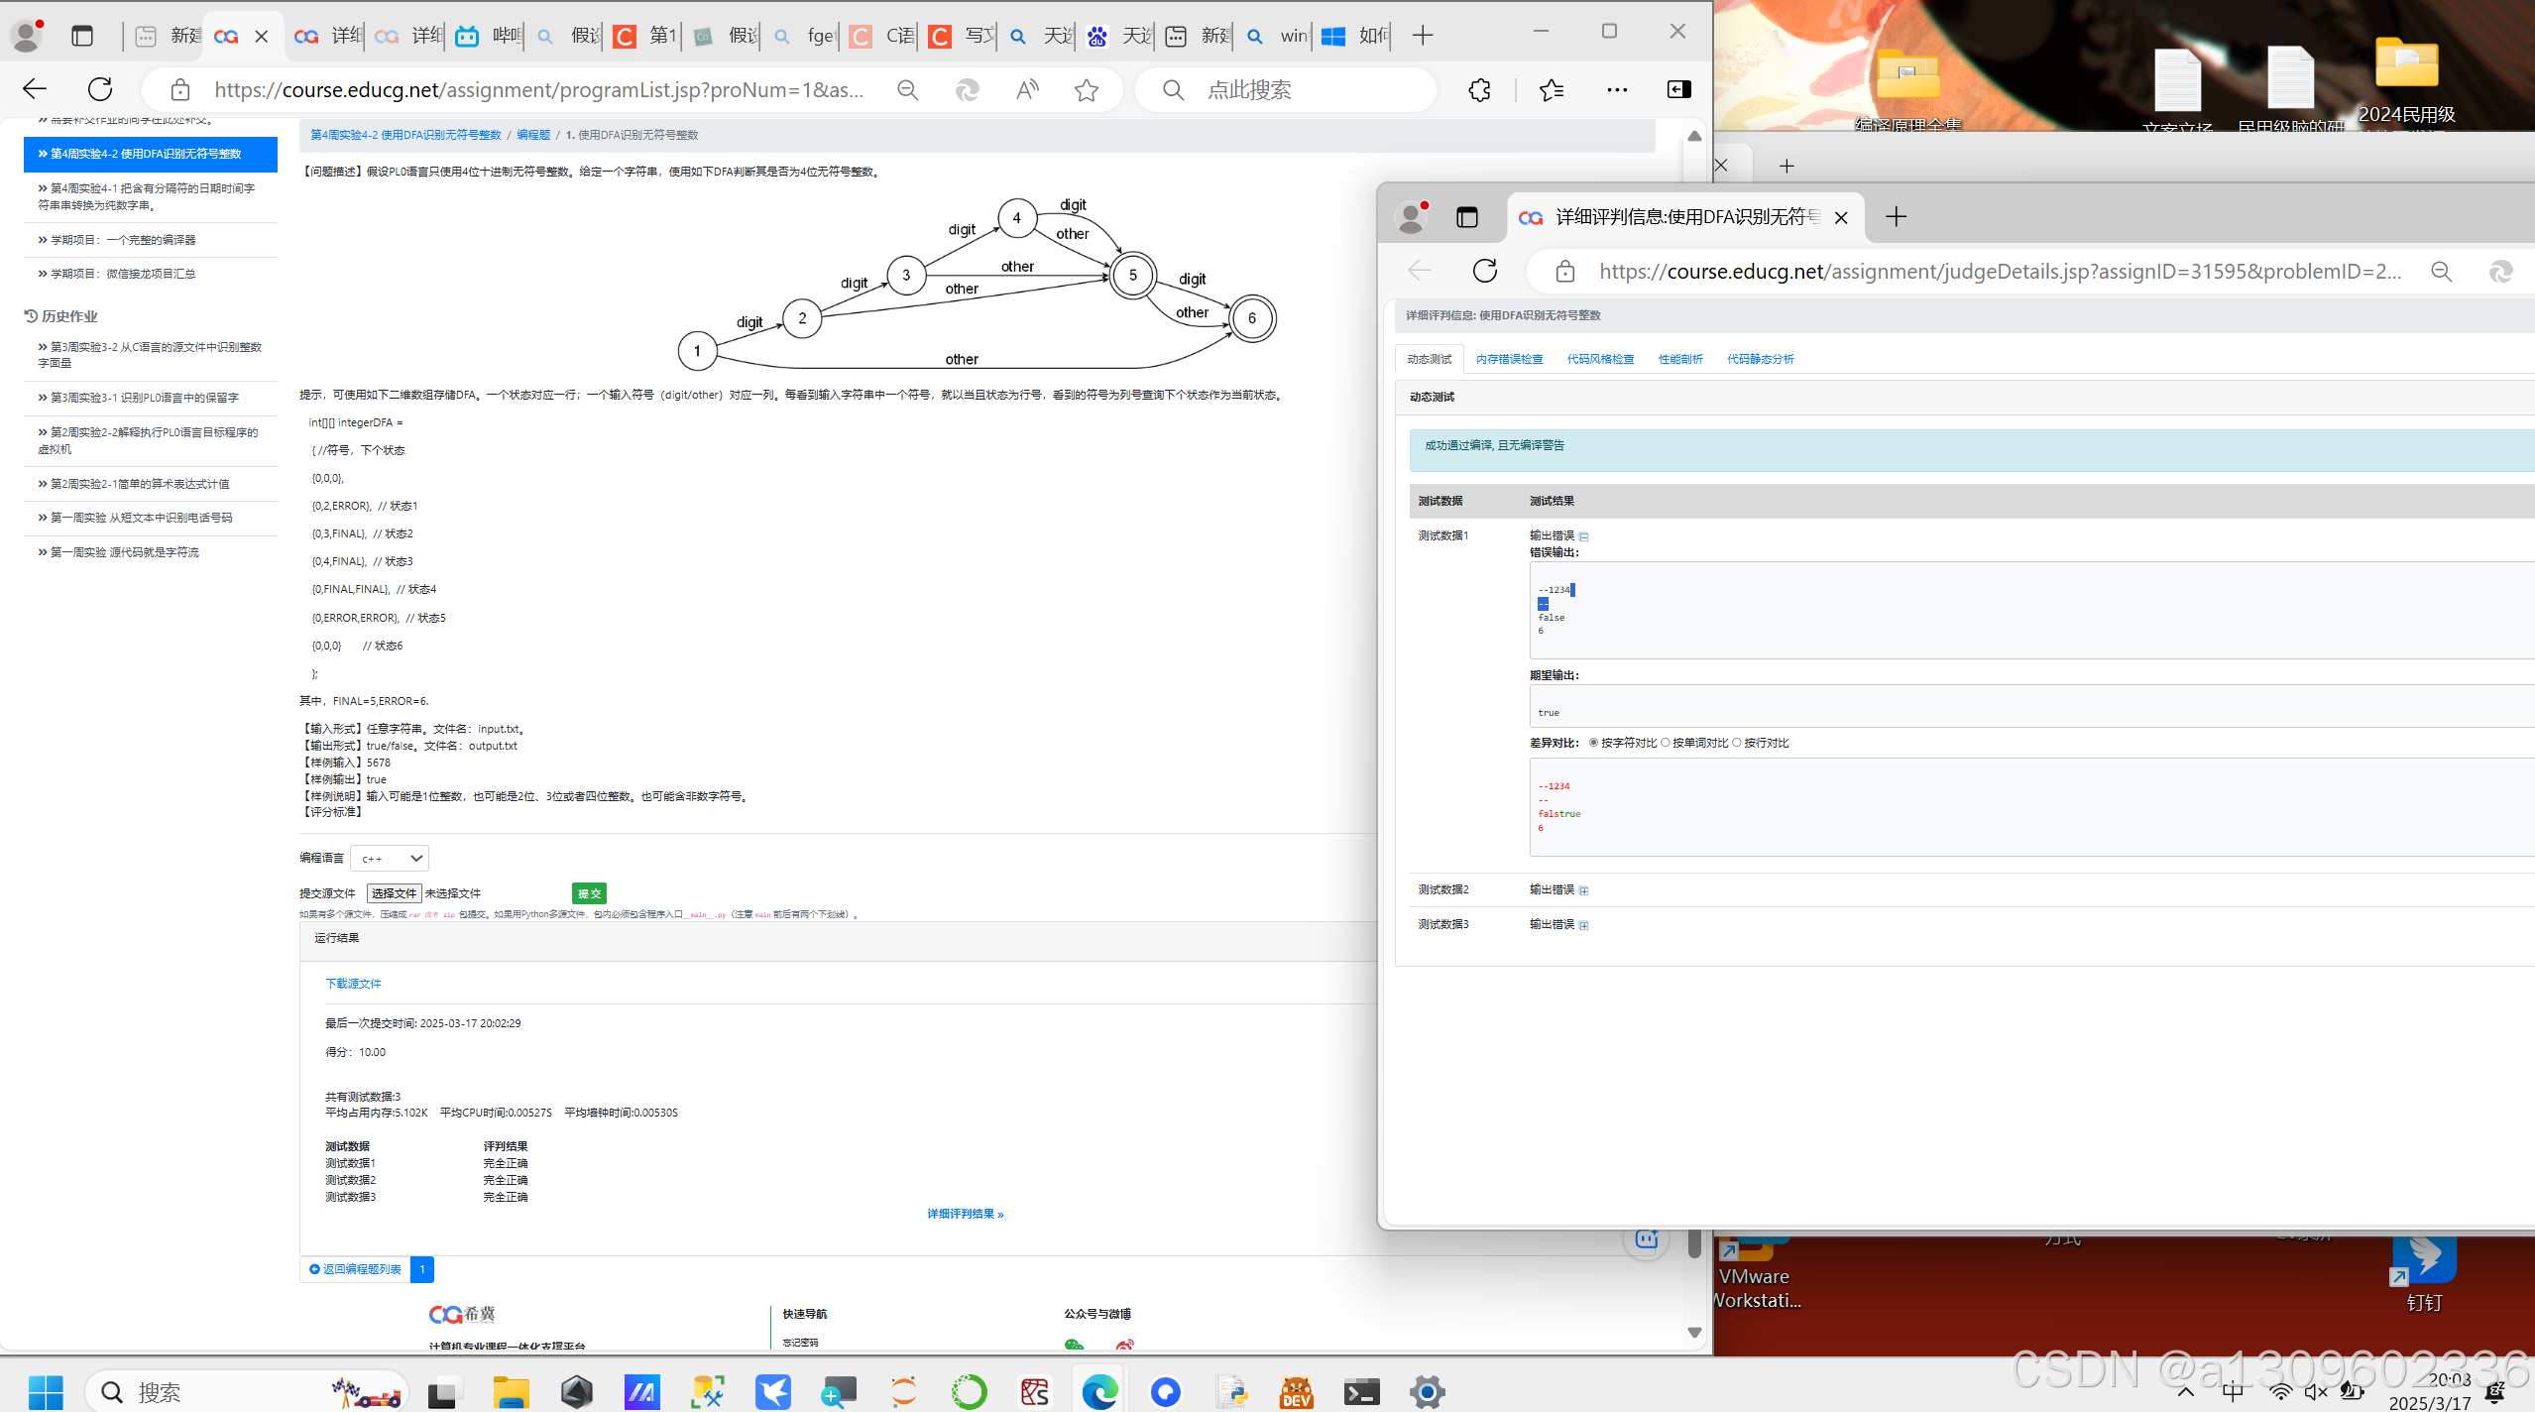
Task: Click the green 提交 submit button
Action: [589, 893]
